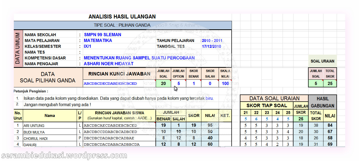The height and width of the screenshot is (161, 359).
Task: Click Ari Untung's Total Skor 38
Action: (x=316, y=125)
